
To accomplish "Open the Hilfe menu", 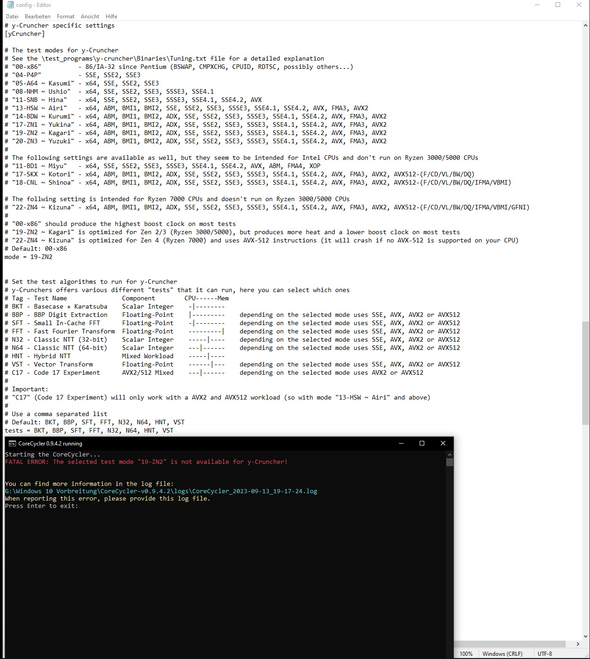I will [x=111, y=16].
